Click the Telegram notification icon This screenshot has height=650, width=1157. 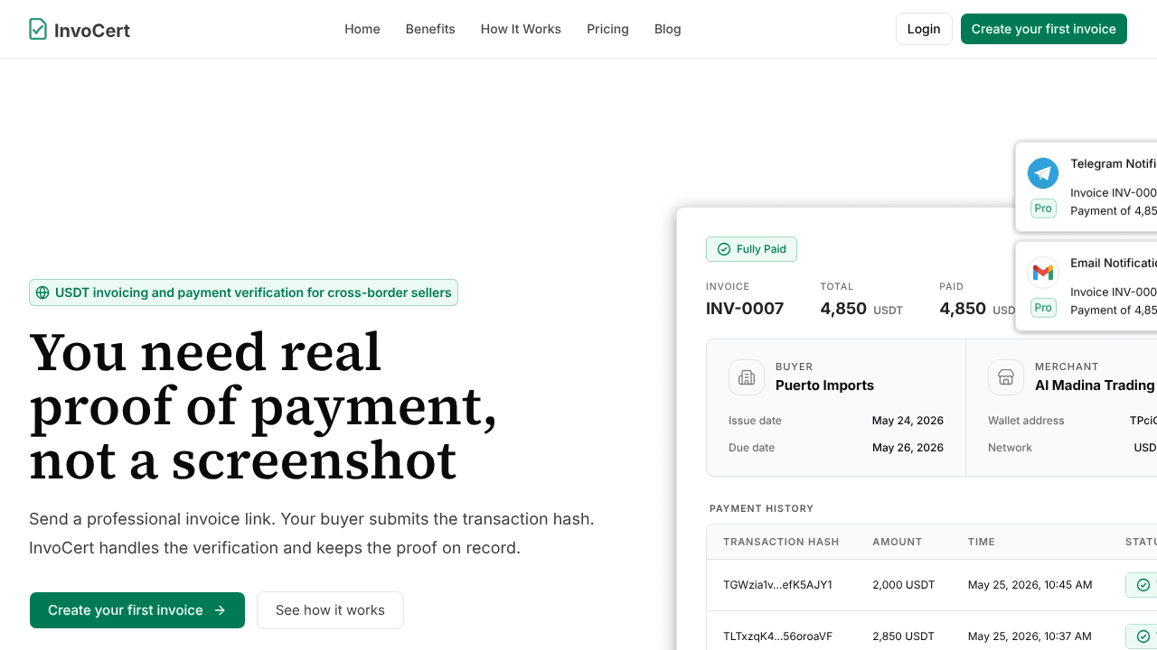(1043, 173)
